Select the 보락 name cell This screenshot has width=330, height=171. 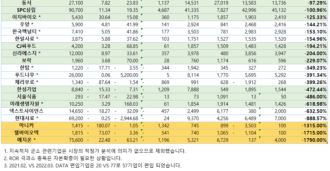pyautogui.click(x=27, y=60)
